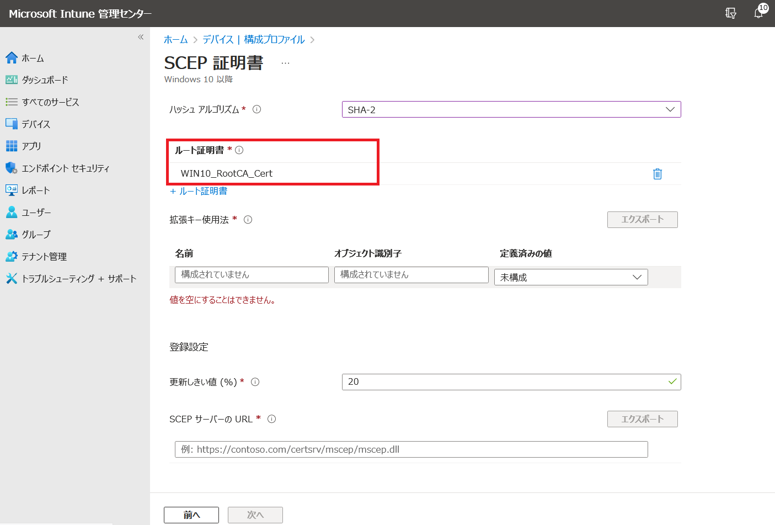Click the Endpoint Security shield icon
Viewport: 775px width, 525px height.
[x=12, y=168]
